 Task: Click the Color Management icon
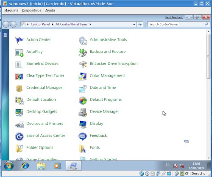pyautogui.click(x=83, y=77)
